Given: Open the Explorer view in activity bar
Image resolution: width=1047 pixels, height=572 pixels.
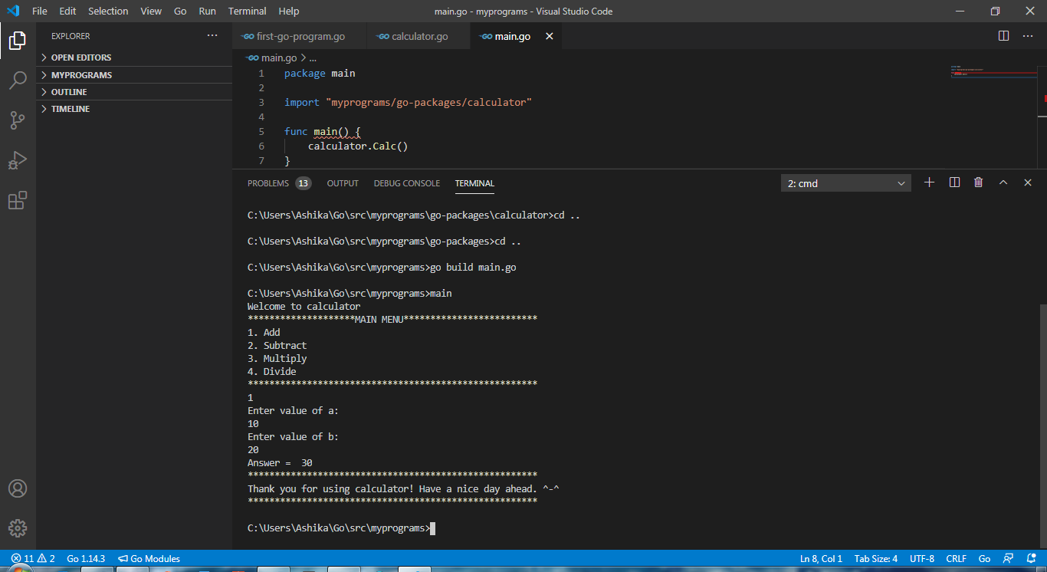Looking at the screenshot, I should pyautogui.click(x=18, y=40).
